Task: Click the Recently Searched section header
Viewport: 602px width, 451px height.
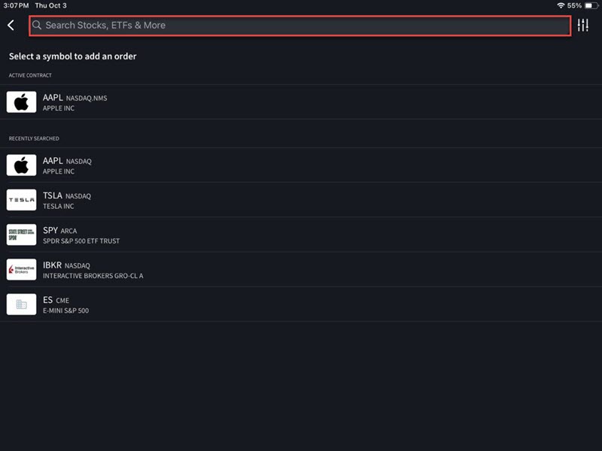Action: [x=34, y=138]
